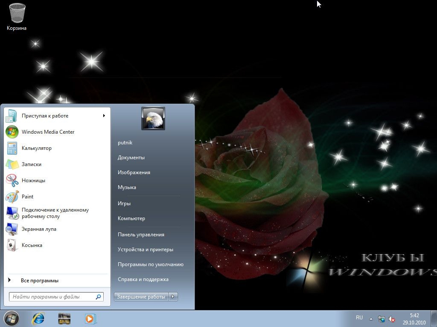The height and width of the screenshot is (327, 437).
Task: Expand the Приступая к работе submenu arrow
Action: click(x=104, y=115)
